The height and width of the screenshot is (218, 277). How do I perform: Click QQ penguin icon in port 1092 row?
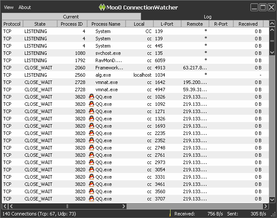pyautogui.click(x=91, y=104)
